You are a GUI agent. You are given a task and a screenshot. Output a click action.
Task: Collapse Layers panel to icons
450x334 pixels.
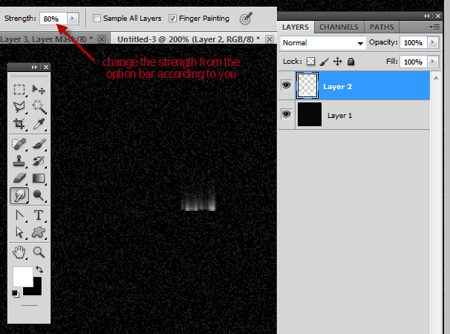pos(427,16)
